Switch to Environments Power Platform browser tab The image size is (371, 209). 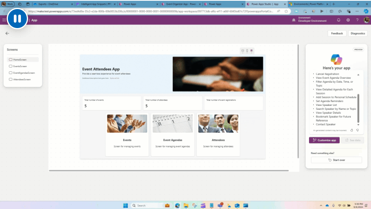(309, 4)
